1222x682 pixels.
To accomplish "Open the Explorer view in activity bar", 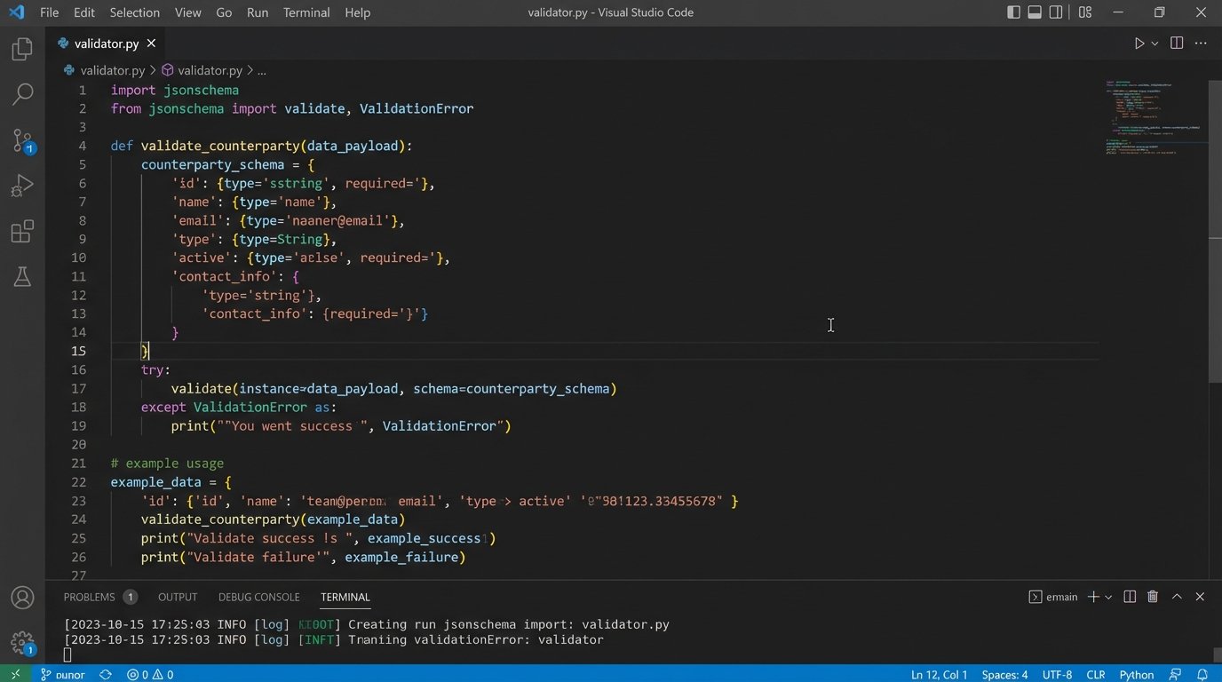I will tap(22, 49).
